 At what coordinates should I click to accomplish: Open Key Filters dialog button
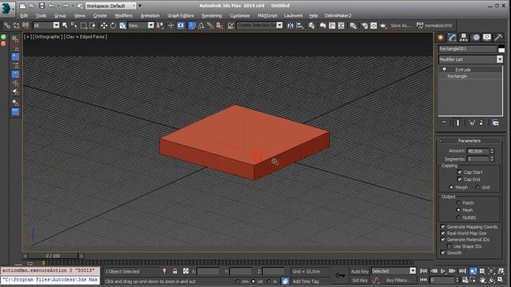tap(398, 280)
